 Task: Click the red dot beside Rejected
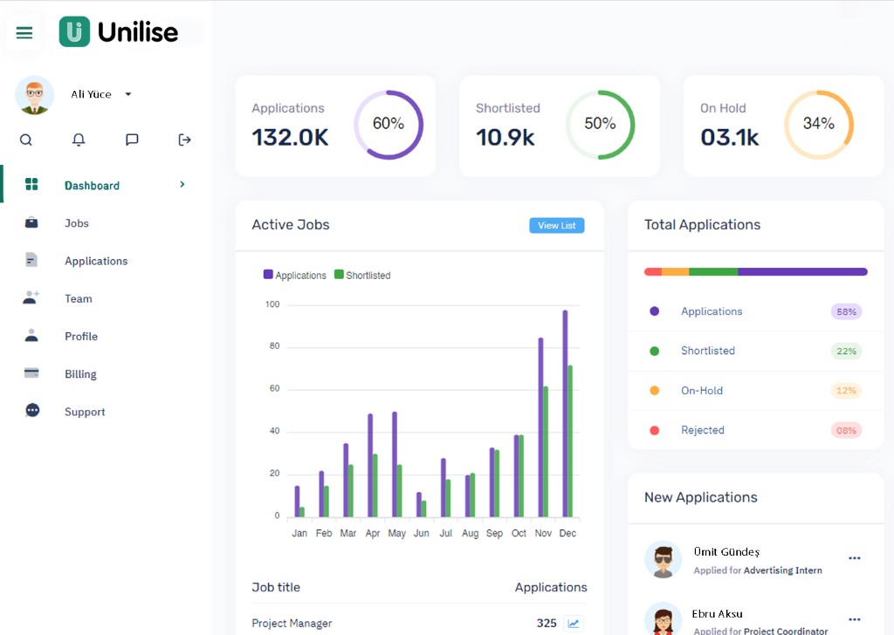tap(655, 430)
